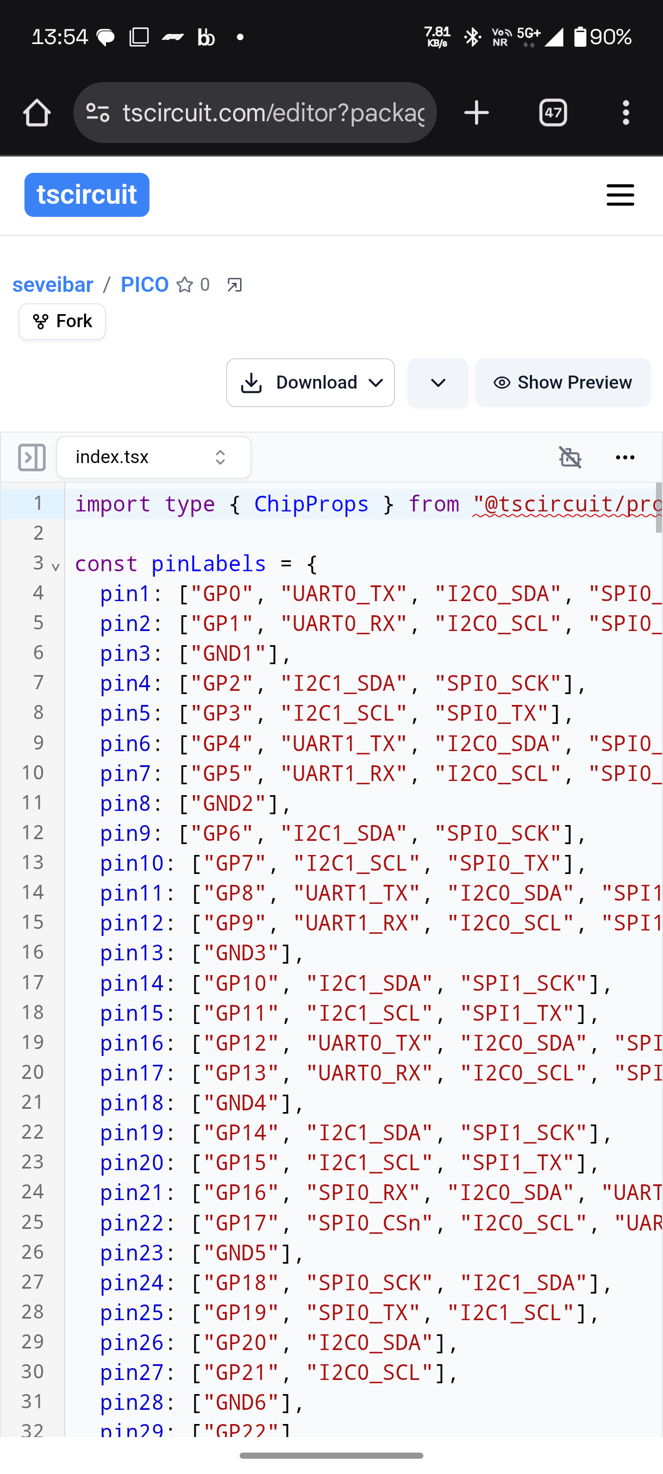
Task: Click "GP9" string on pin12 line
Action: point(235,923)
